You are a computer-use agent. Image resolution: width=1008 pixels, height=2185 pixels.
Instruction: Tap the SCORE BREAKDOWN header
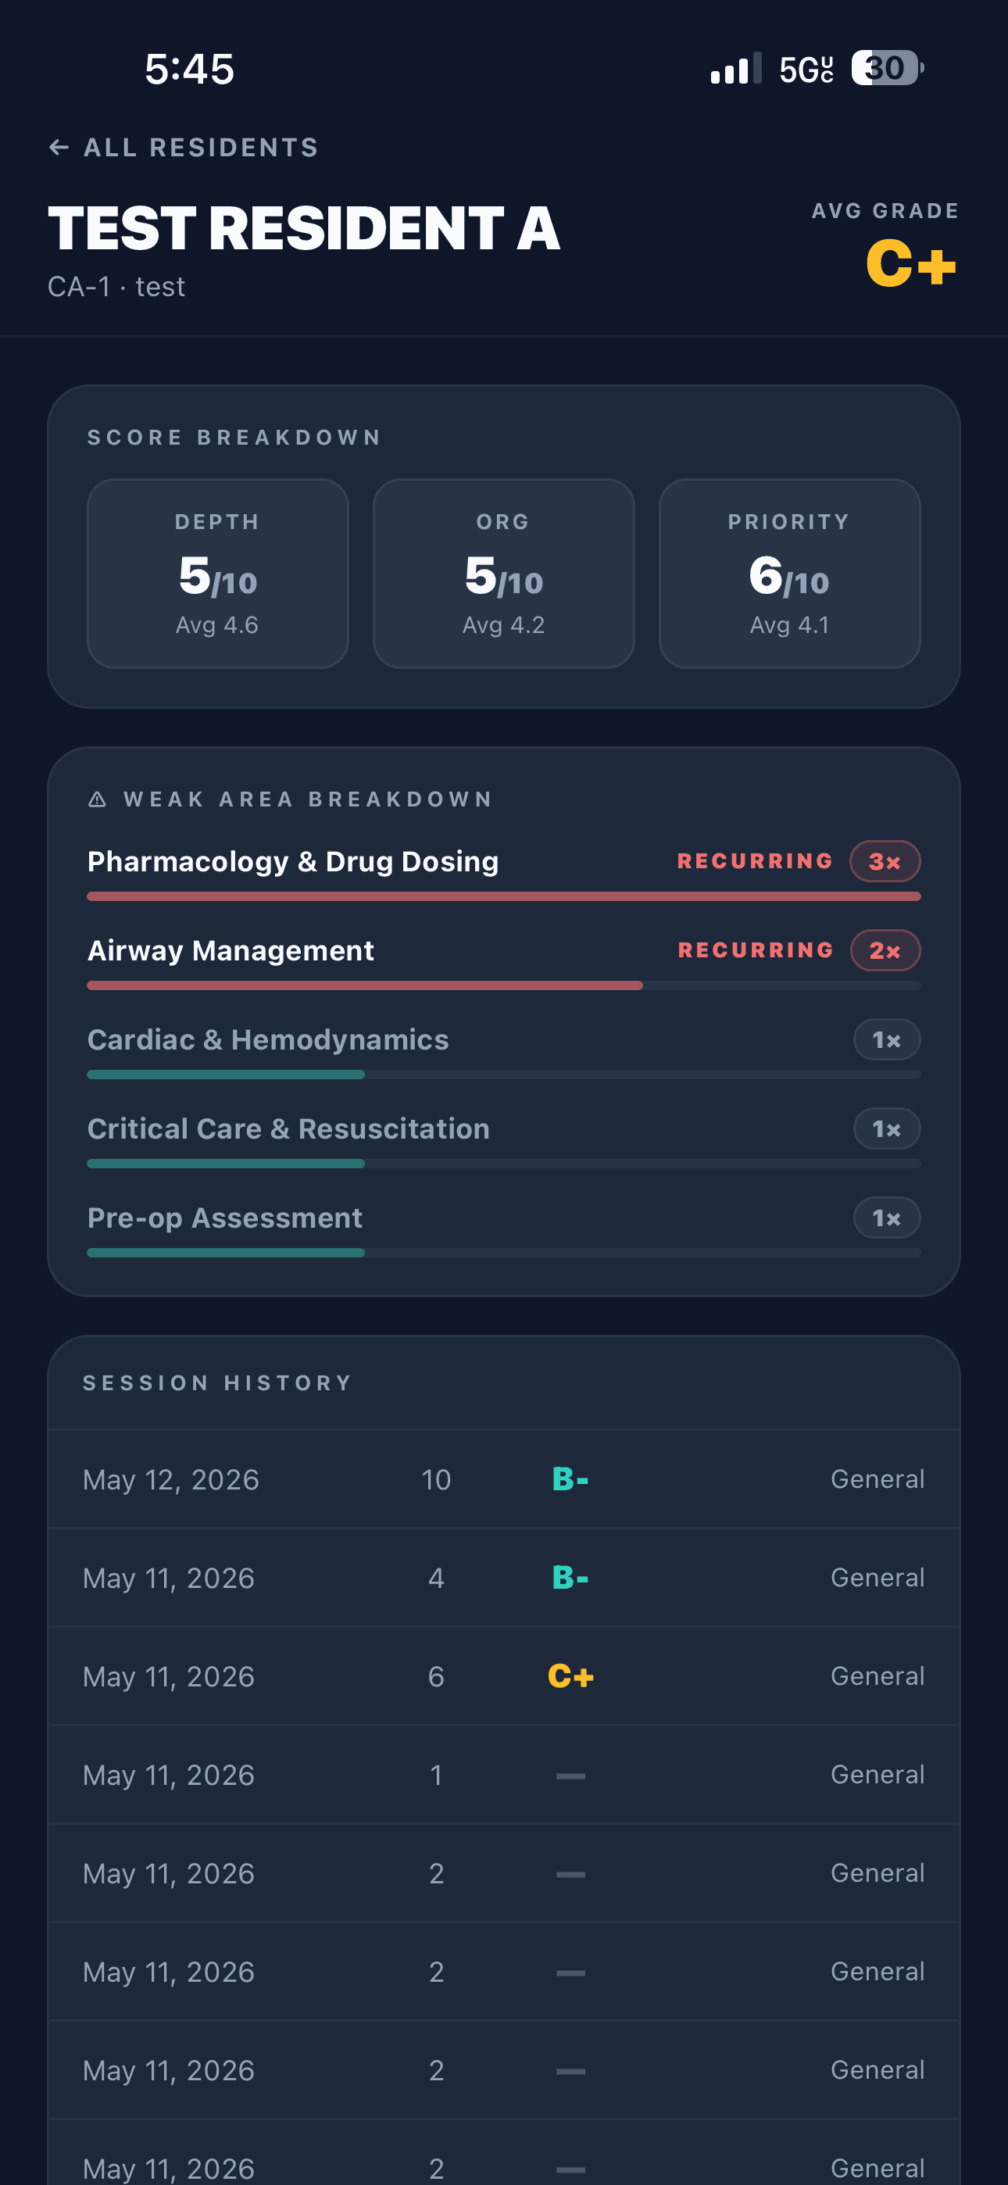point(234,438)
